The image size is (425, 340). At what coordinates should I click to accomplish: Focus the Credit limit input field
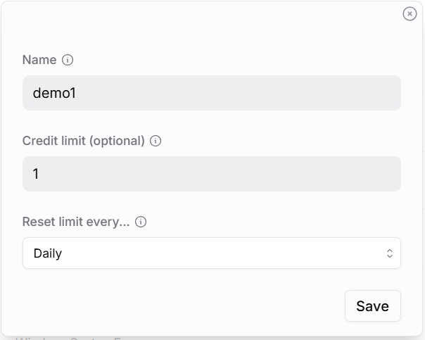point(211,174)
